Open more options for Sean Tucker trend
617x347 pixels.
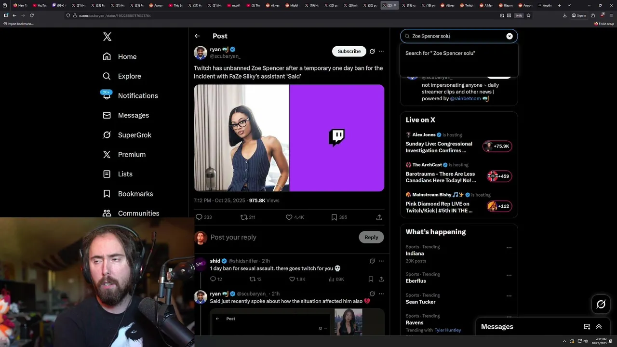(x=509, y=296)
